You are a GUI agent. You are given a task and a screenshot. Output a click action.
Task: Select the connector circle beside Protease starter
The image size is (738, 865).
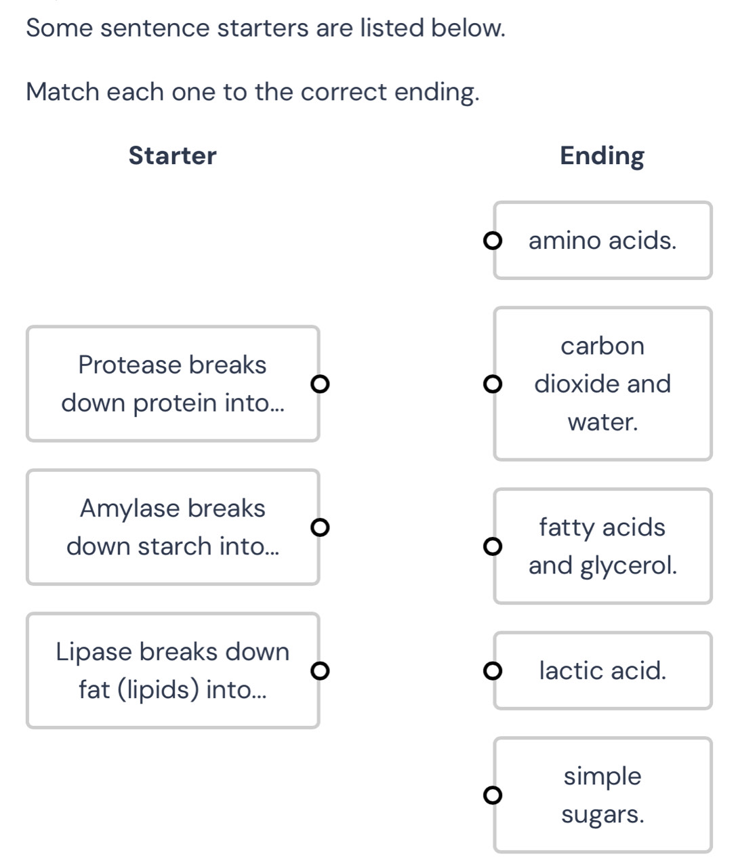(x=321, y=384)
